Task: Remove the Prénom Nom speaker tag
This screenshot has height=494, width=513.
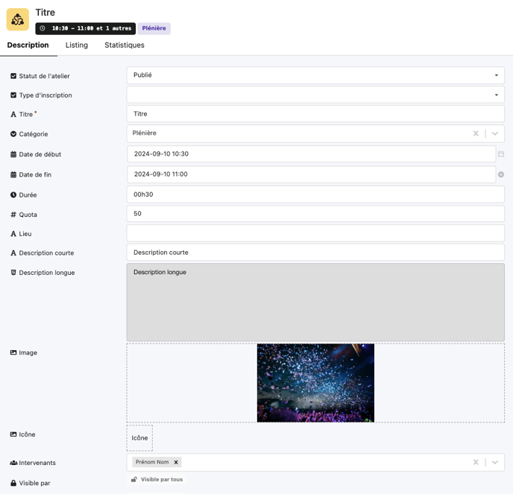Action: (x=176, y=462)
